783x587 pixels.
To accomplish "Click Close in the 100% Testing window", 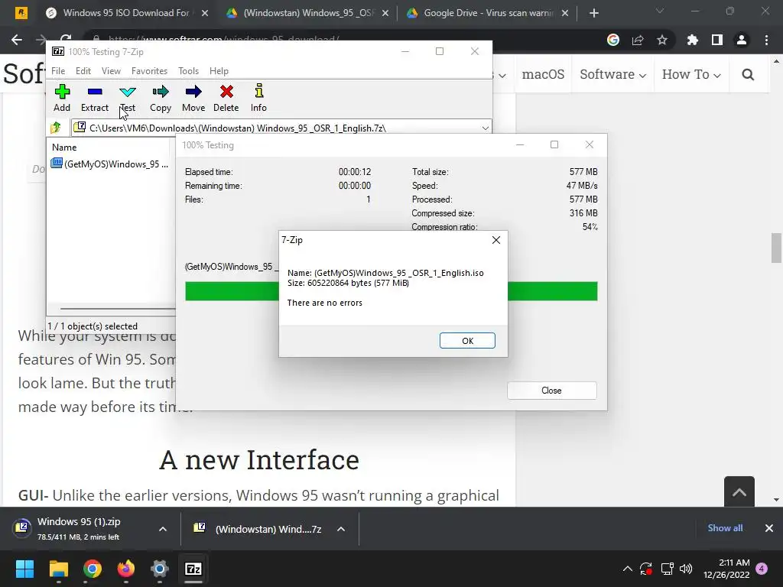I will tap(552, 391).
